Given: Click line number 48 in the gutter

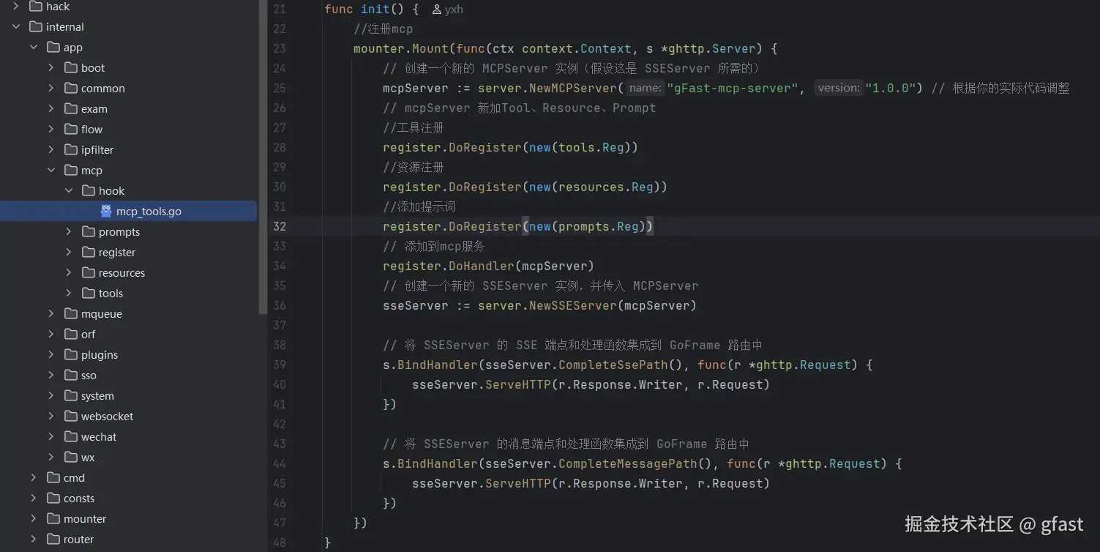Looking at the screenshot, I should click(x=279, y=542).
